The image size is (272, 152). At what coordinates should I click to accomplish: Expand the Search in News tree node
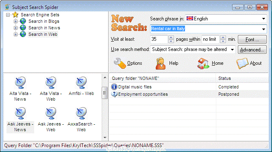[x=15, y=28]
